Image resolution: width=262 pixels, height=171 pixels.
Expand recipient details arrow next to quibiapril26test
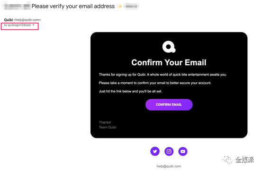click(x=34, y=25)
